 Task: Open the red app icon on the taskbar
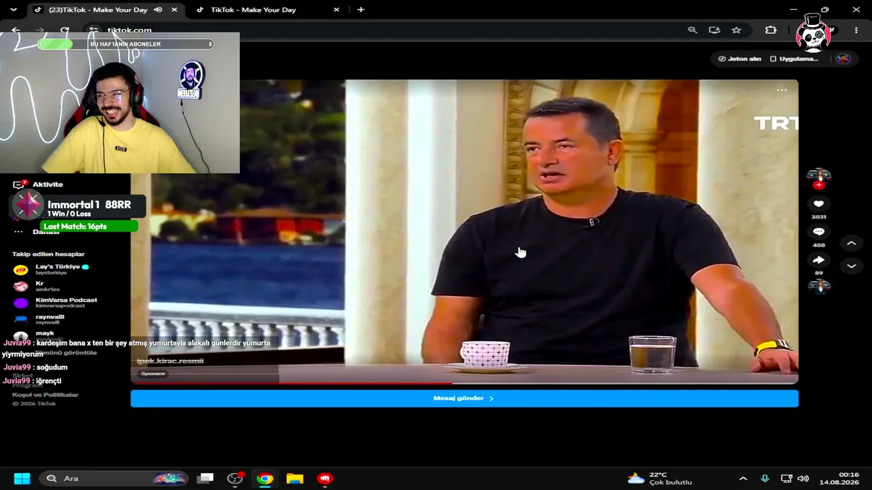coord(325,478)
